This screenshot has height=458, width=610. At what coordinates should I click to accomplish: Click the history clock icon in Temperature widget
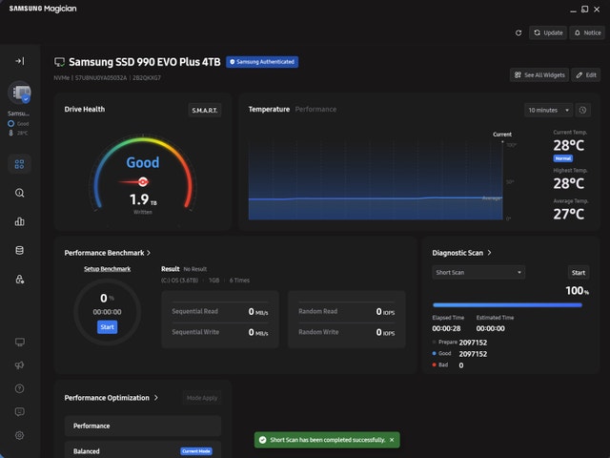[x=582, y=111]
